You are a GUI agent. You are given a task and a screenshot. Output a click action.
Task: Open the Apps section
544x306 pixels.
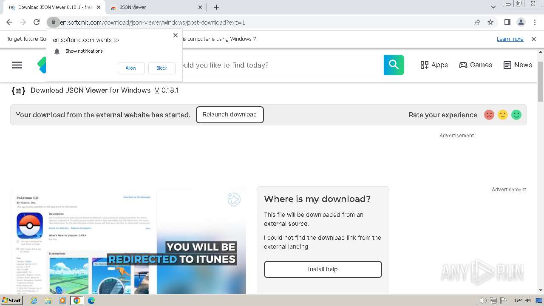[x=434, y=65]
